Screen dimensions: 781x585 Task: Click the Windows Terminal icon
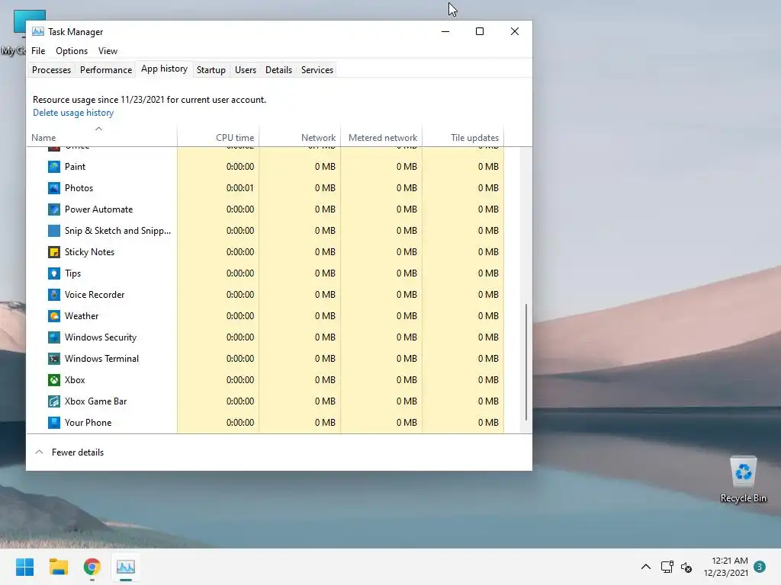tap(54, 359)
